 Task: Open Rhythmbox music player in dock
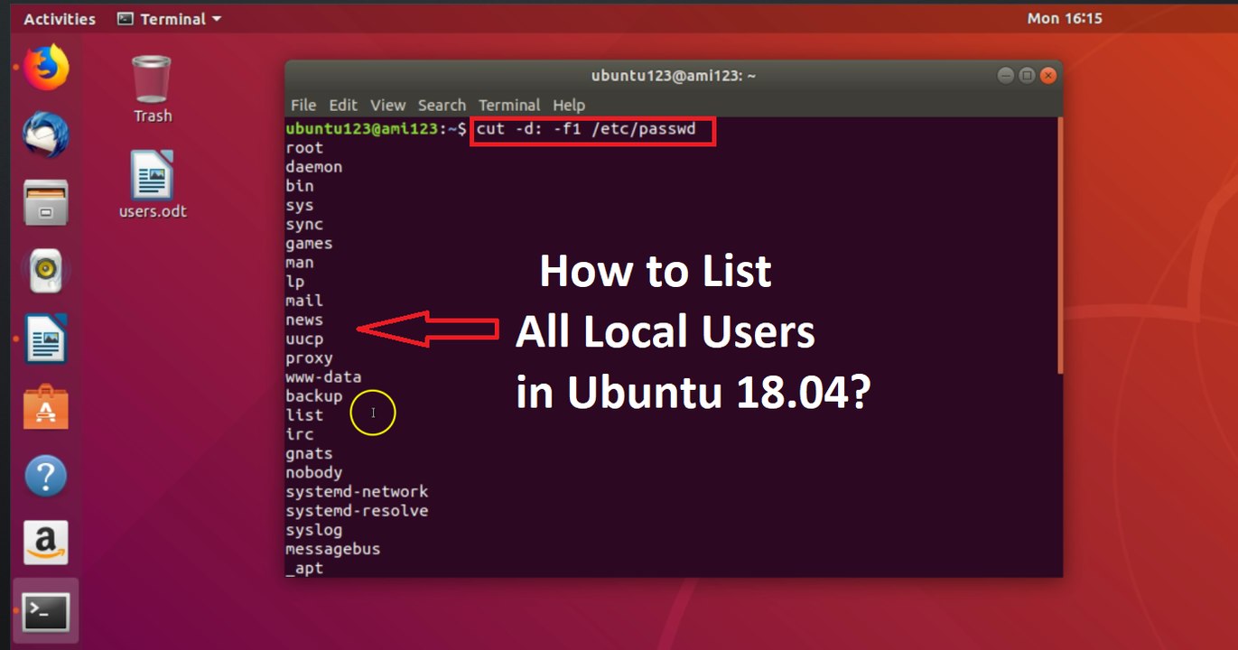[46, 271]
